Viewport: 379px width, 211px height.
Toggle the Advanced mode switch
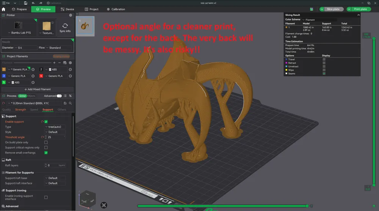click(59, 96)
